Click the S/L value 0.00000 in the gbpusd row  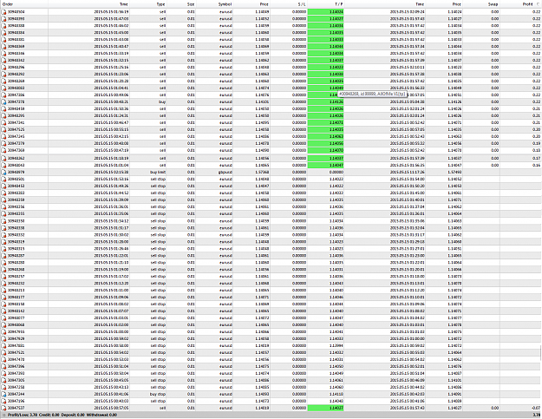[299, 172]
